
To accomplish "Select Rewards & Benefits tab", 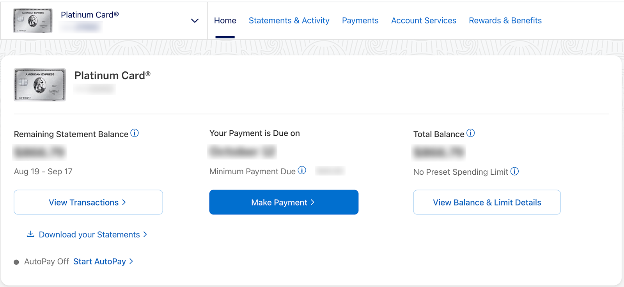I will pyautogui.click(x=505, y=21).
